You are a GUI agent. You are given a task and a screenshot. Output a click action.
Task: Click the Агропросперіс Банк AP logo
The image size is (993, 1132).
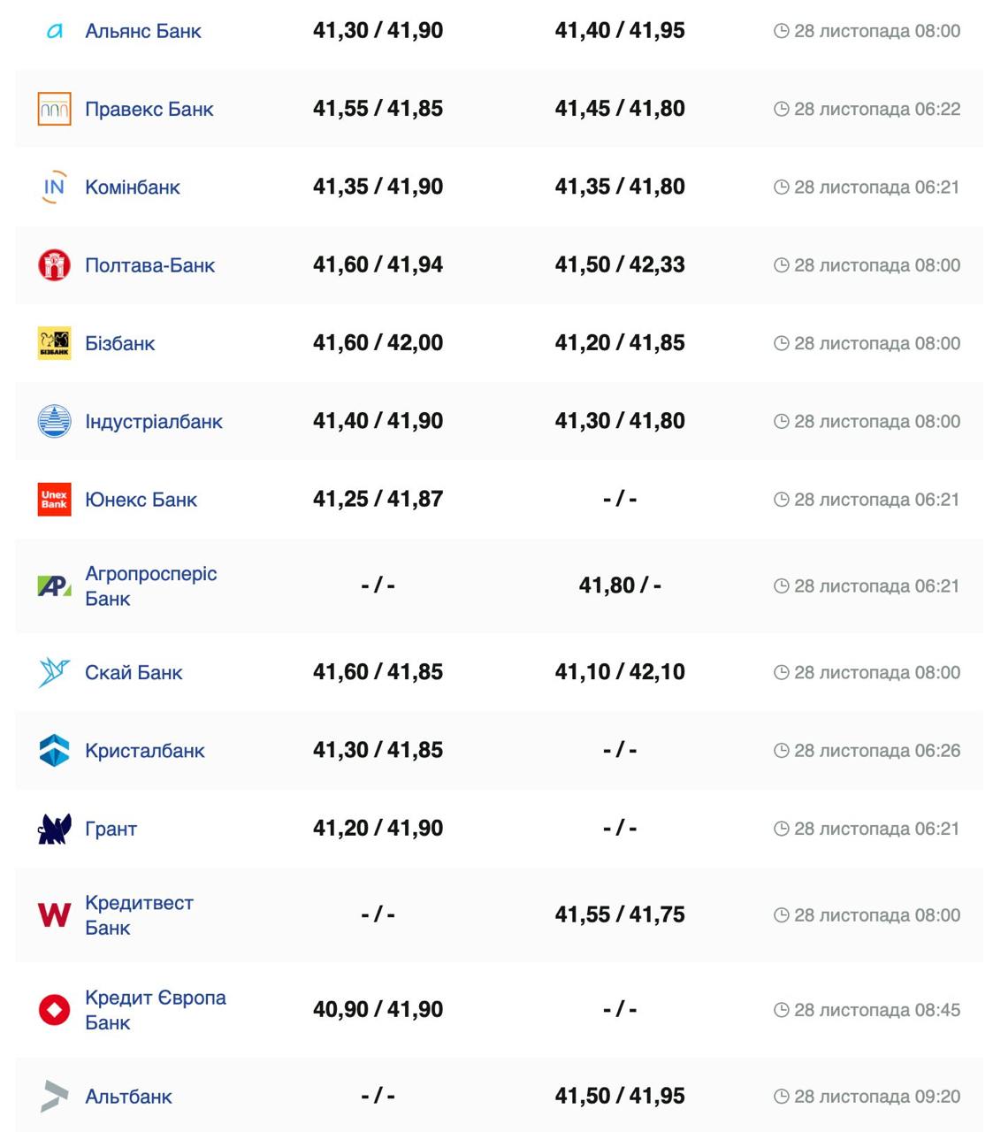click(x=54, y=585)
